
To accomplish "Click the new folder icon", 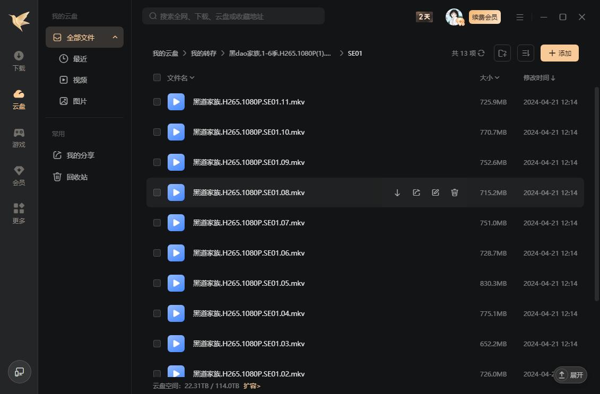I will pos(502,53).
